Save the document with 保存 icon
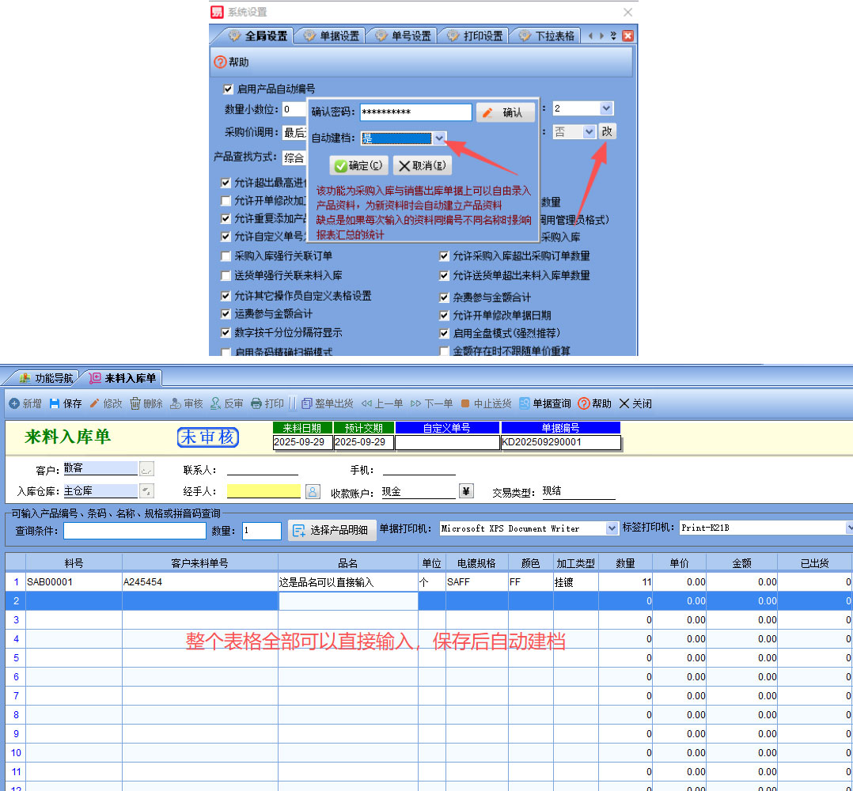This screenshot has width=853, height=791. coord(55,403)
